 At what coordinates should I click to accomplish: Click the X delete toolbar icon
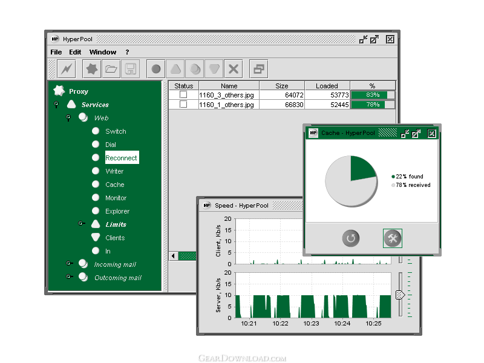tap(234, 69)
